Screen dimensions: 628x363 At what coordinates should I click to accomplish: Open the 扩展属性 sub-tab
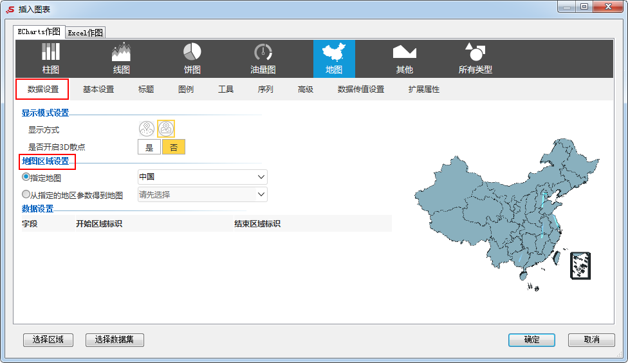coord(424,89)
